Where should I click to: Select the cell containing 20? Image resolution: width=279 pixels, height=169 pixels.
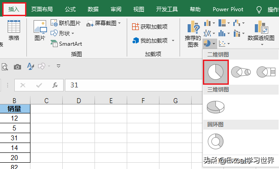pyautogui.click(x=15, y=158)
